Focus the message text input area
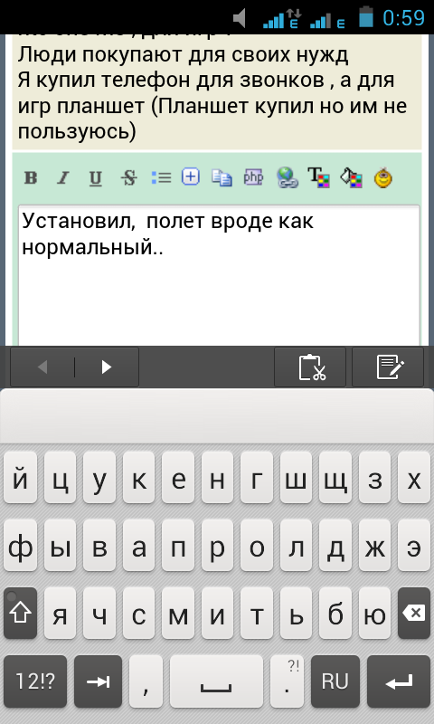 219,275
